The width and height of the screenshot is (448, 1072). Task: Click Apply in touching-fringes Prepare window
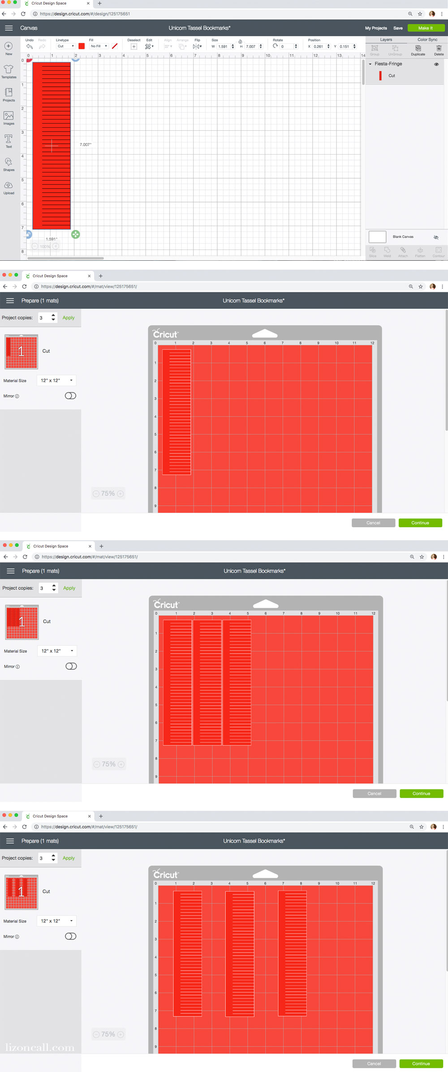coord(69,588)
